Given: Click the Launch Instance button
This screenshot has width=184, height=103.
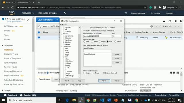Looking at the screenshot, I should click(45, 20).
